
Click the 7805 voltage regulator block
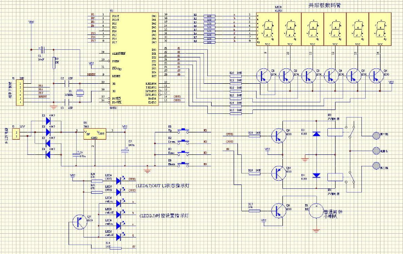click(x=95, y=134)
